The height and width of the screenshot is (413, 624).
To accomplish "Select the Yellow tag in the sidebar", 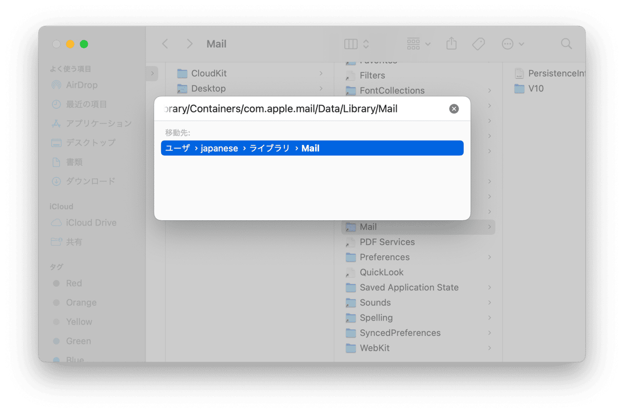I will [73, 322].
